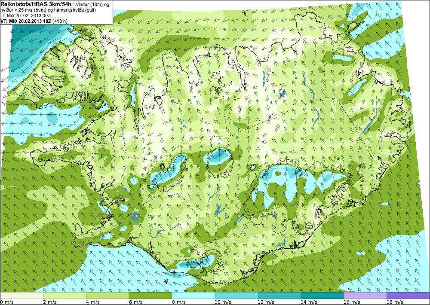Click the 18 m/s legend color swatch
This screenshot has width=430, height=305.
(408, 296)
